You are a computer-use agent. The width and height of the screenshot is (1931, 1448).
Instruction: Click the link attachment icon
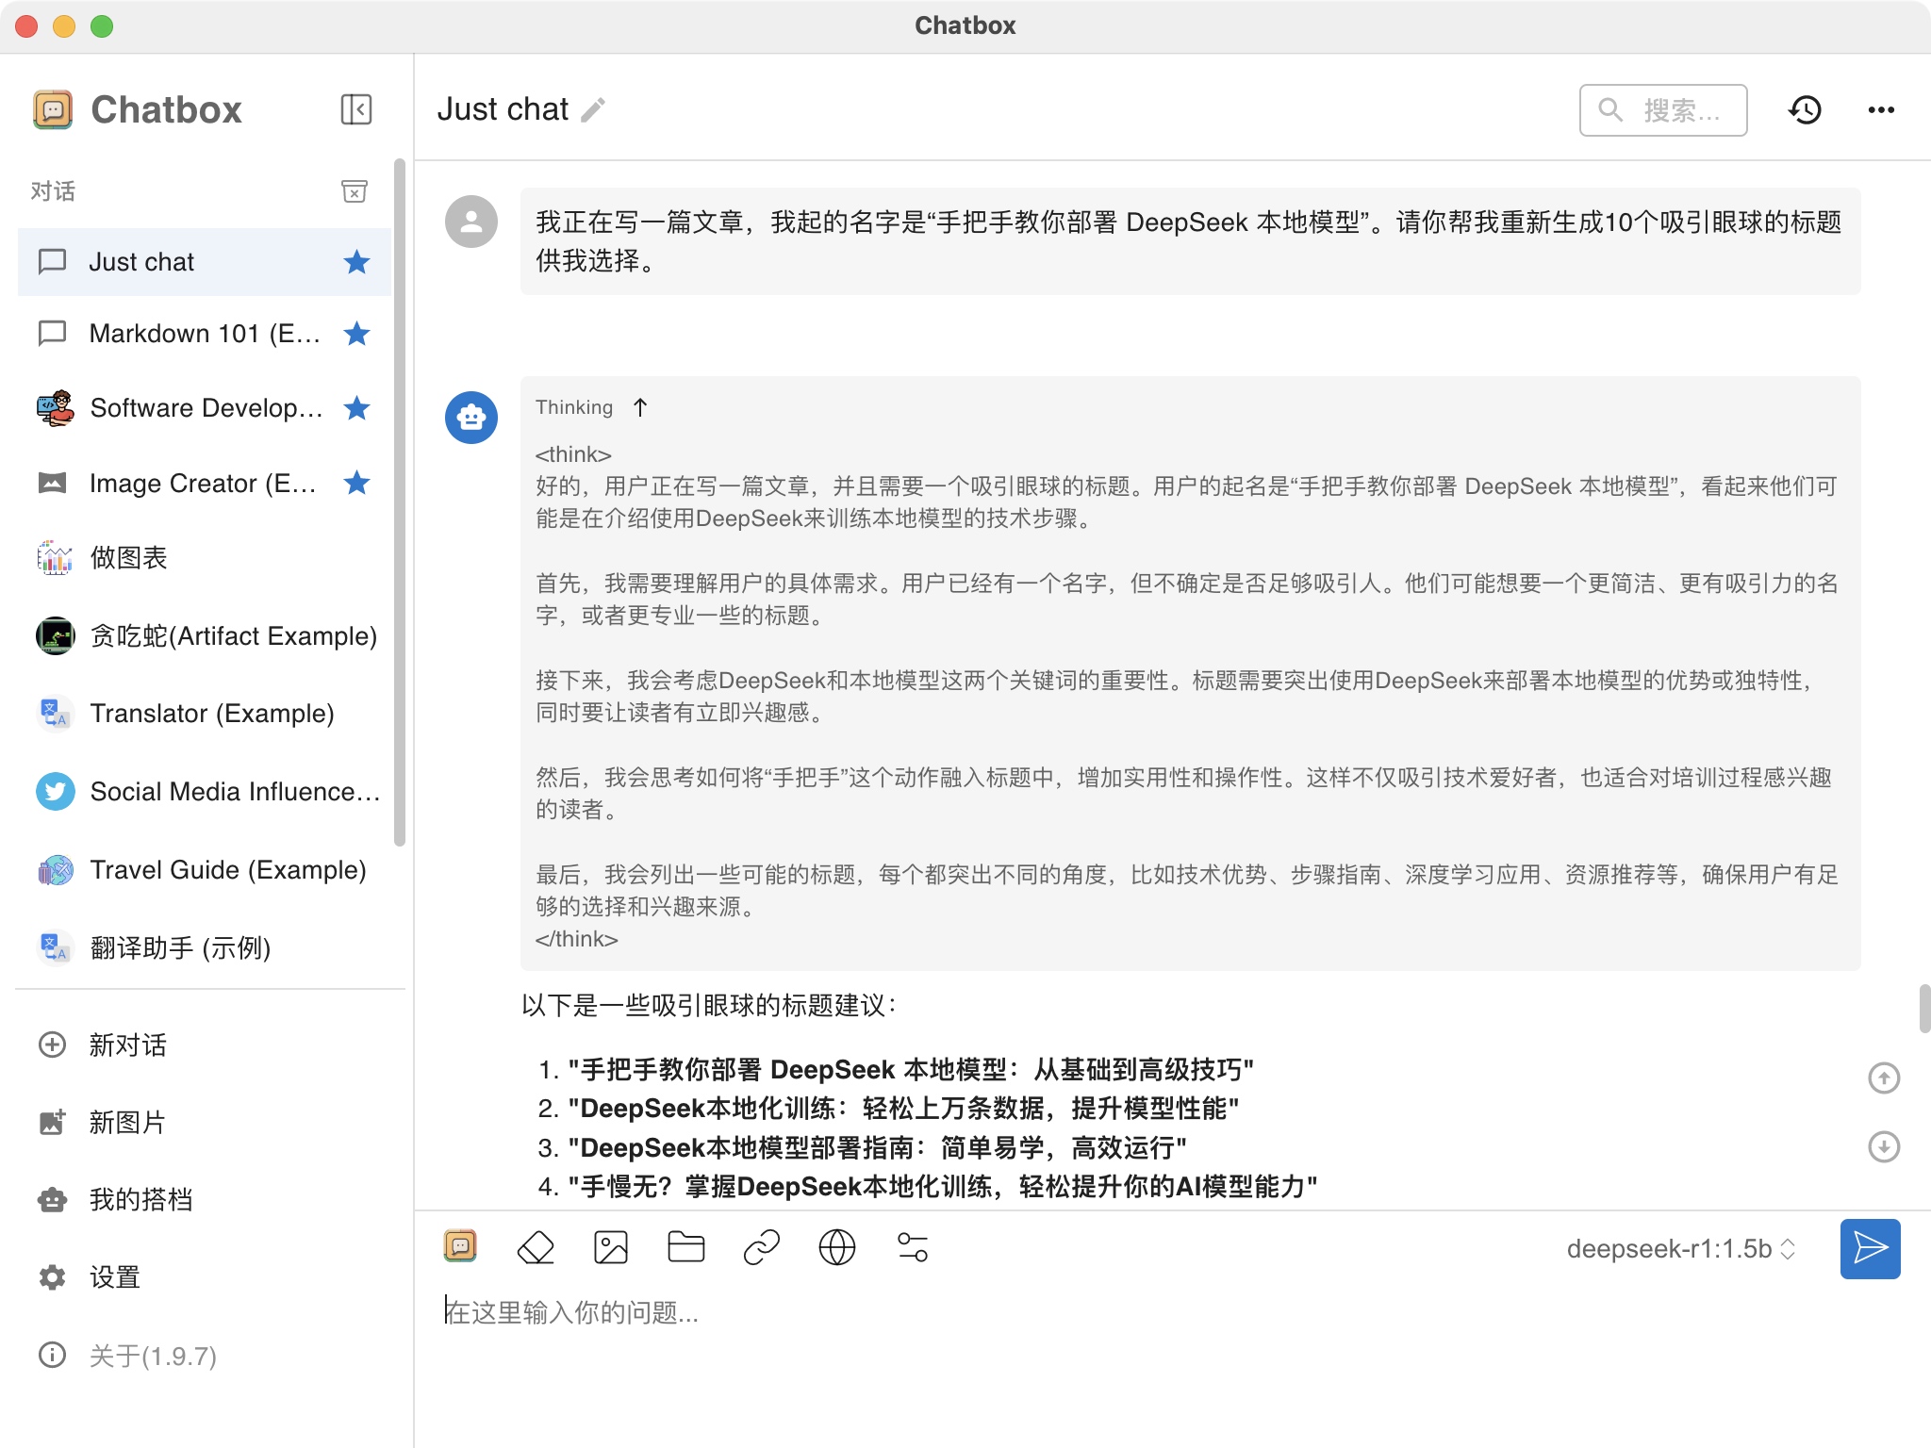760,1247
